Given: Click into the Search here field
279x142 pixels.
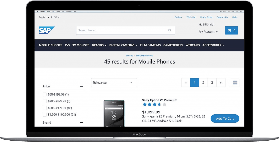Looking at the screenshot, I should (121, 30).
